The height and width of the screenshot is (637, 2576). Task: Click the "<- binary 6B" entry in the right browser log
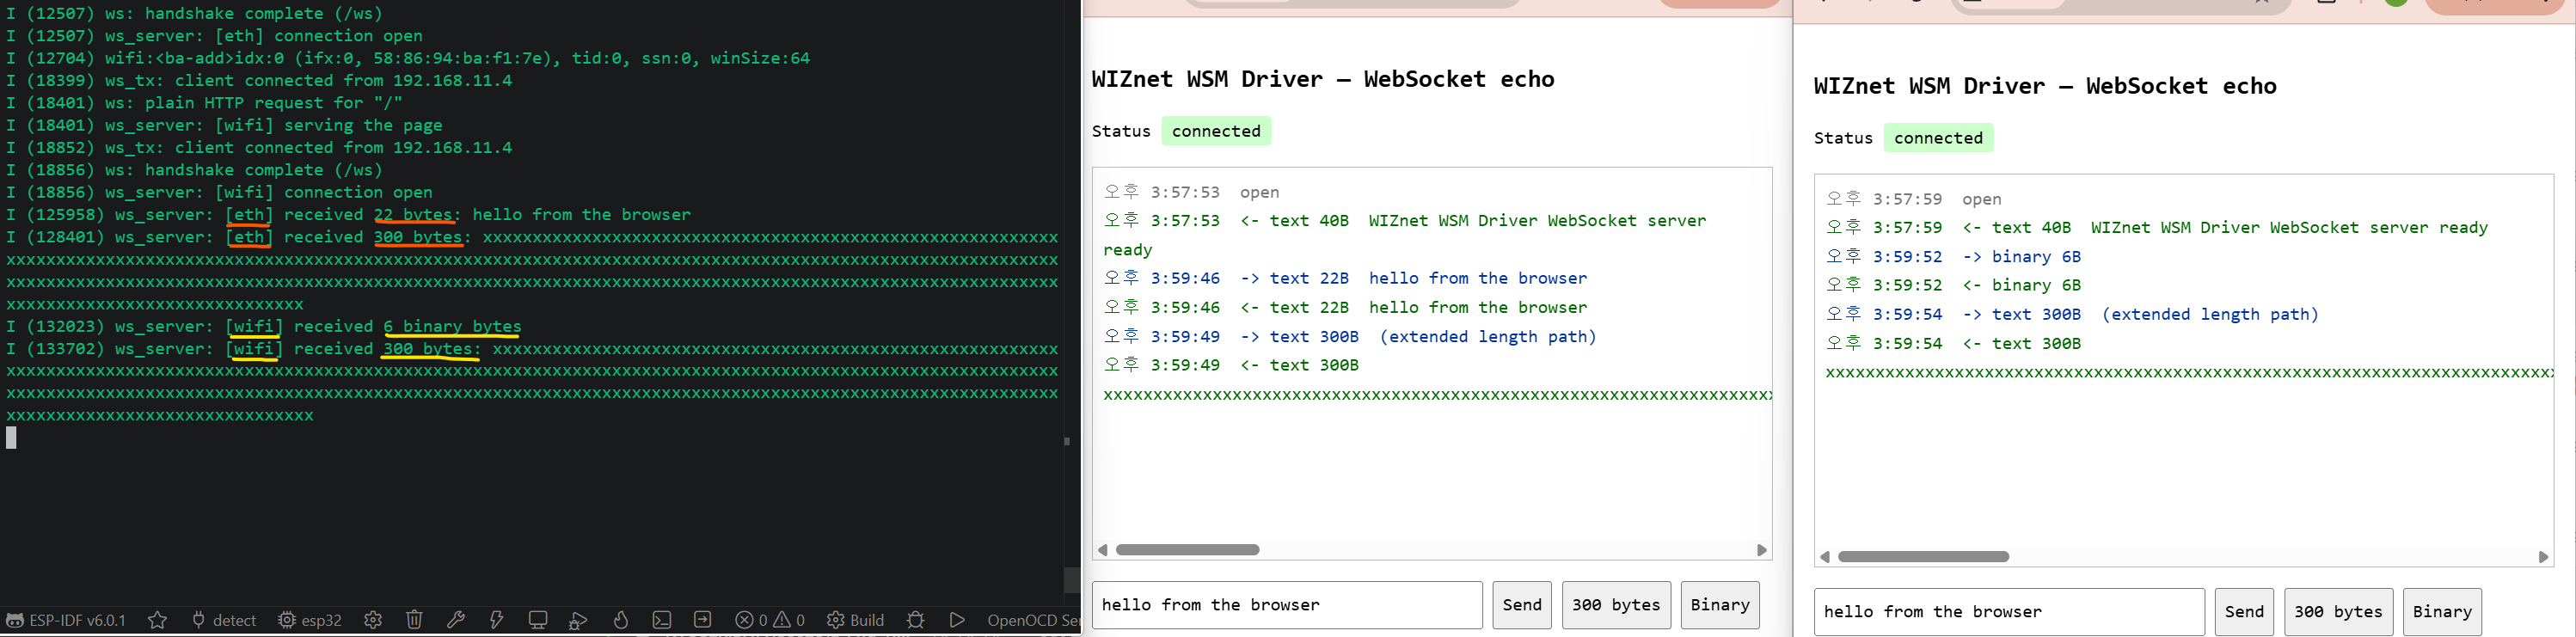[1953, 285]
